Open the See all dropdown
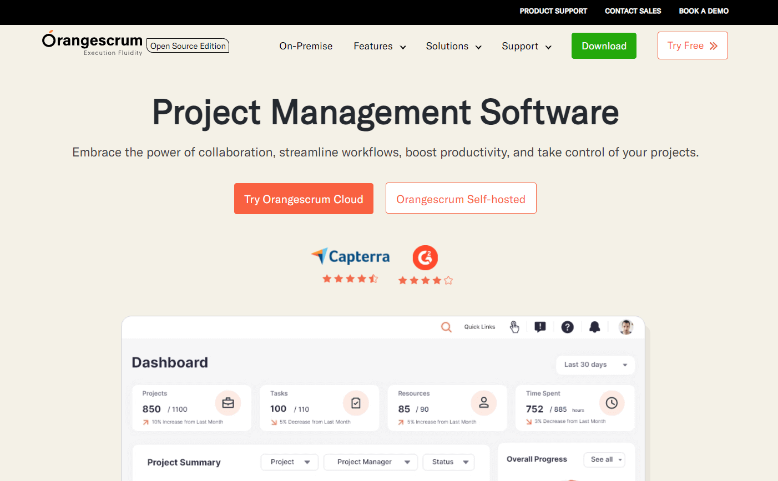 tap(604, 459)
